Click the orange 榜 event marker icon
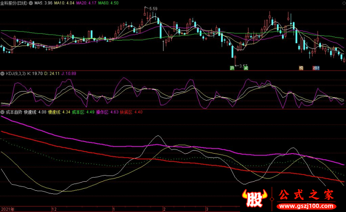The image size is (346, 212). point(301,68)
